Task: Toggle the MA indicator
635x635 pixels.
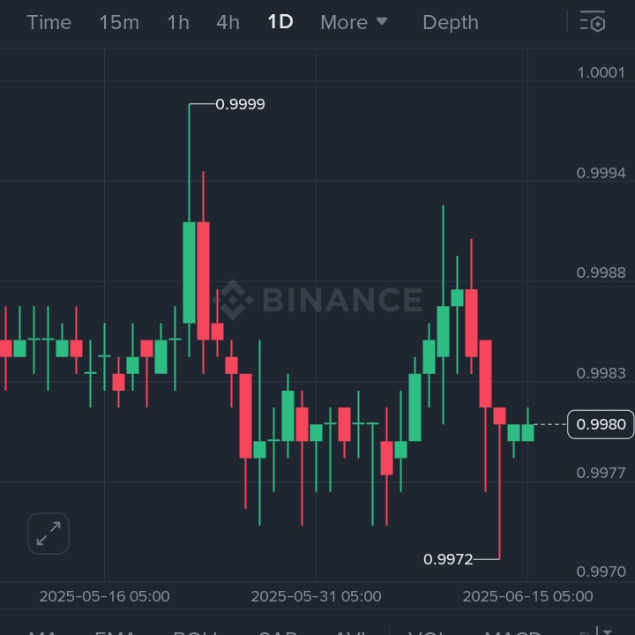Action: click(x=44, y=631)
